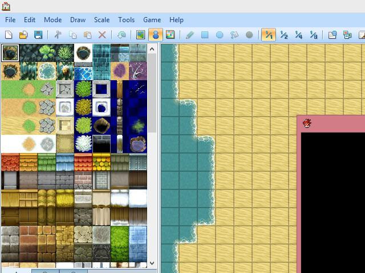Save the project with floppy disk icon
Image resolution: width=365 pixels, height=273 pixels.
[x=38, y=35]
